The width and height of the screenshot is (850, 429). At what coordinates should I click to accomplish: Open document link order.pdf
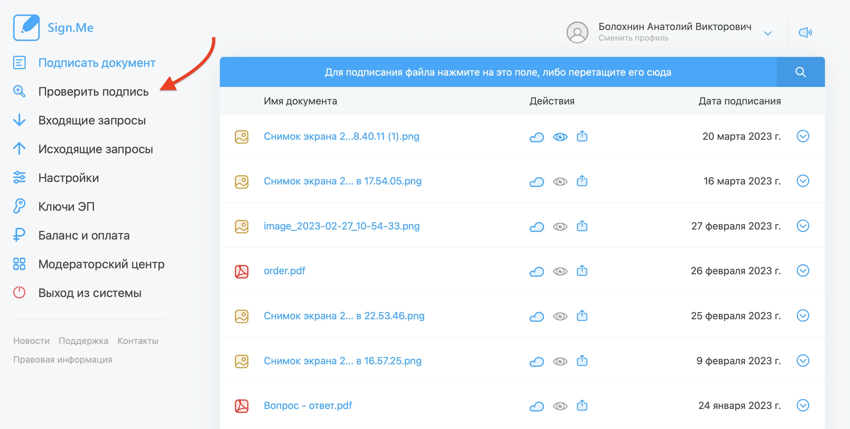tap(284, 270)
